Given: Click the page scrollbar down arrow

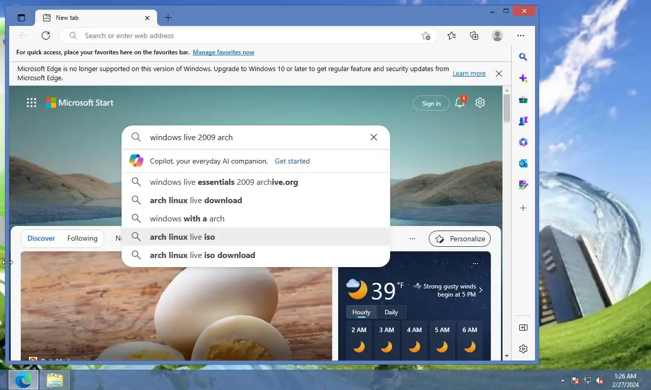Looking at the screenshot, I should 507,356.
